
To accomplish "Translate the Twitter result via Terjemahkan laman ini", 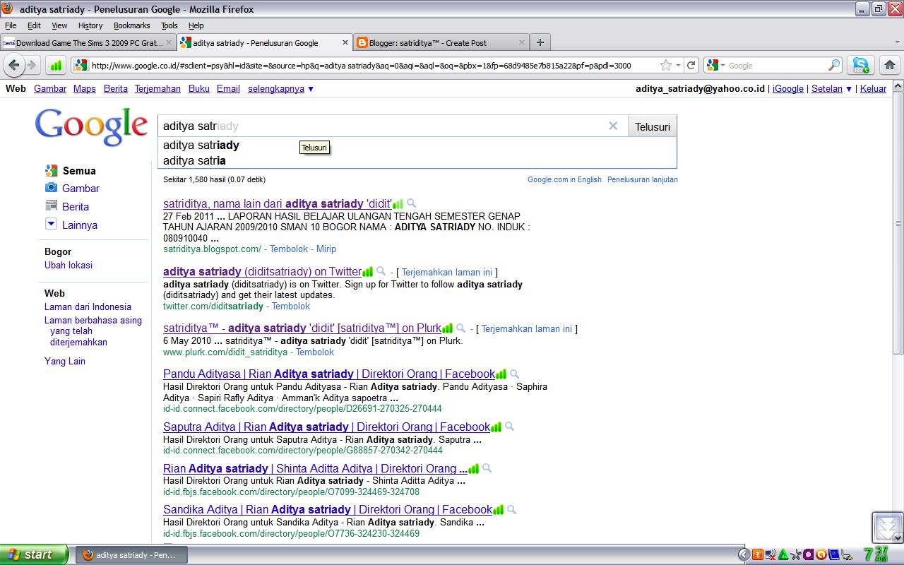I will click(x=447, y=272).
